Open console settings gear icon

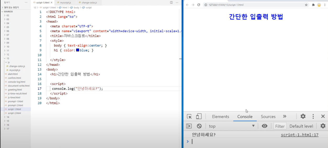323,126
